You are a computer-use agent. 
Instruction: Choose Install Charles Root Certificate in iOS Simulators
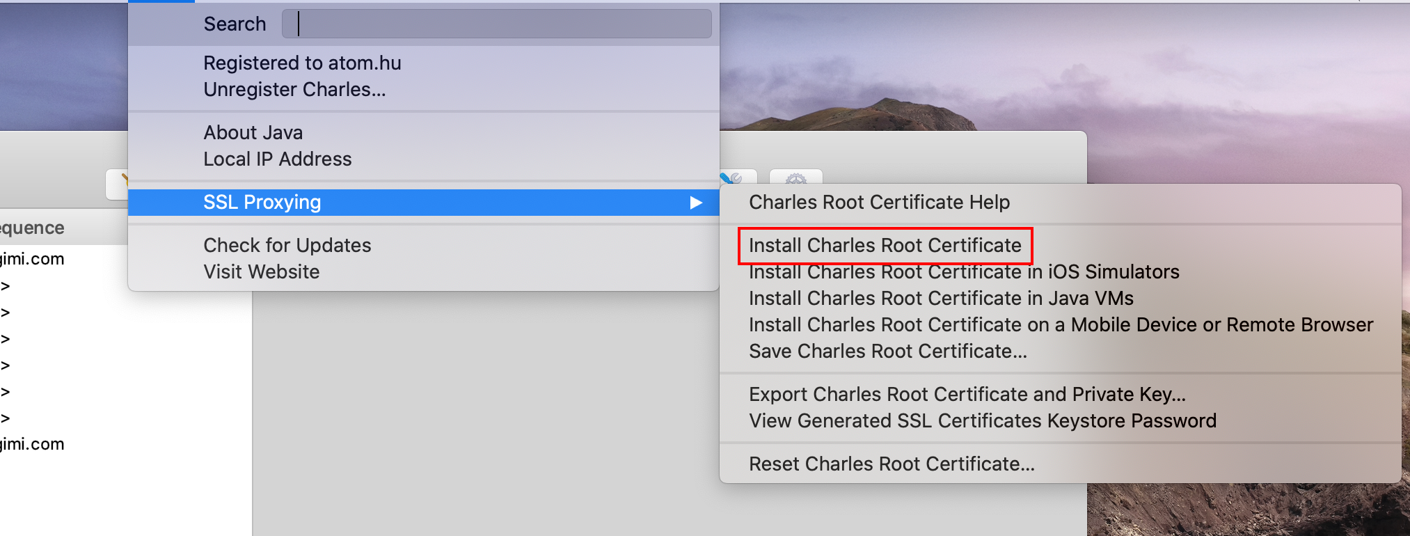click(964, 272)
